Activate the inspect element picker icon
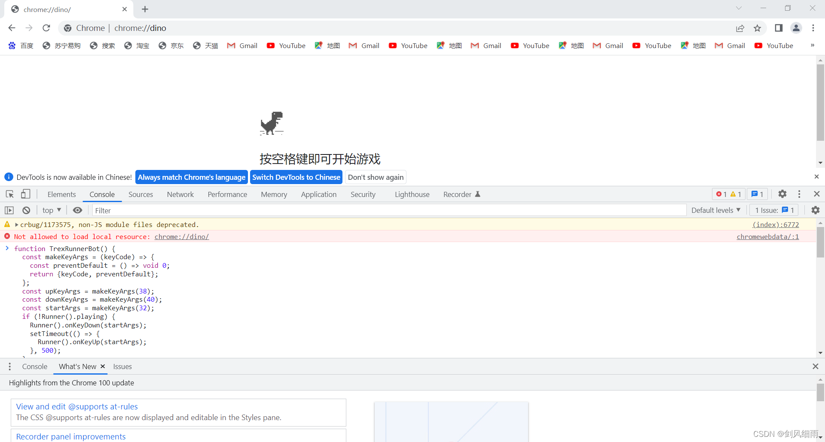This screenshot has width=825, height=442. pos(9,194)
